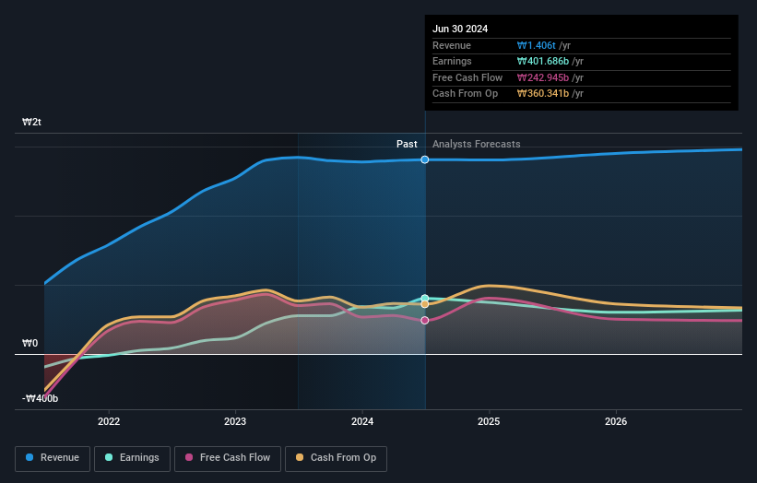Viewport: 757px width, 483px height.
Task: Click the Cash From Op row label in tooltip
Action: click(465, 94)
